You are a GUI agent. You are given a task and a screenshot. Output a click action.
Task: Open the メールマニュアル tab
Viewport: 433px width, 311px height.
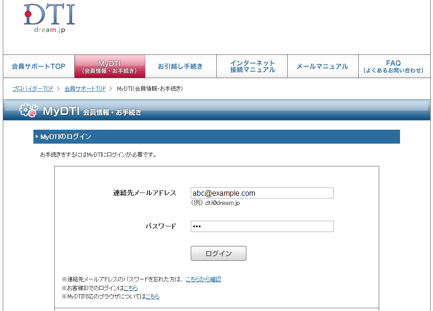(x=323, y=66)
